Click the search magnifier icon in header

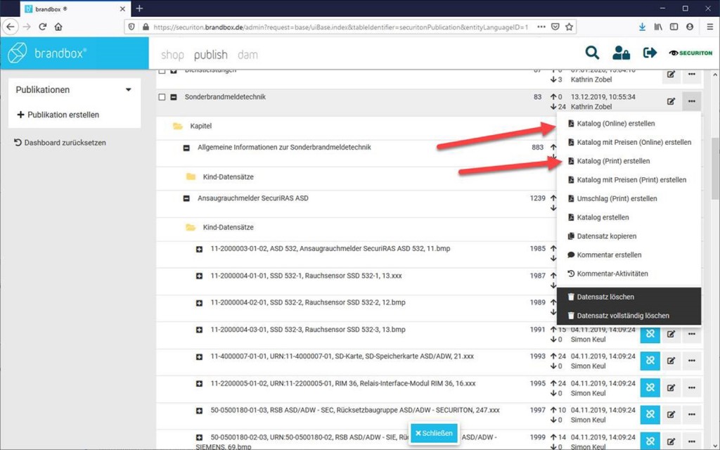tap(593, 53)
